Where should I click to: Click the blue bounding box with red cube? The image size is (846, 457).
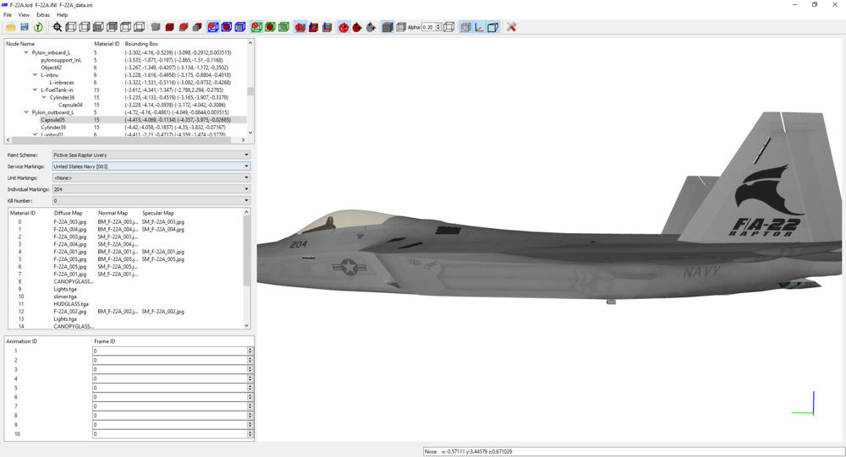pyautogui.click(x=227, y=27)
